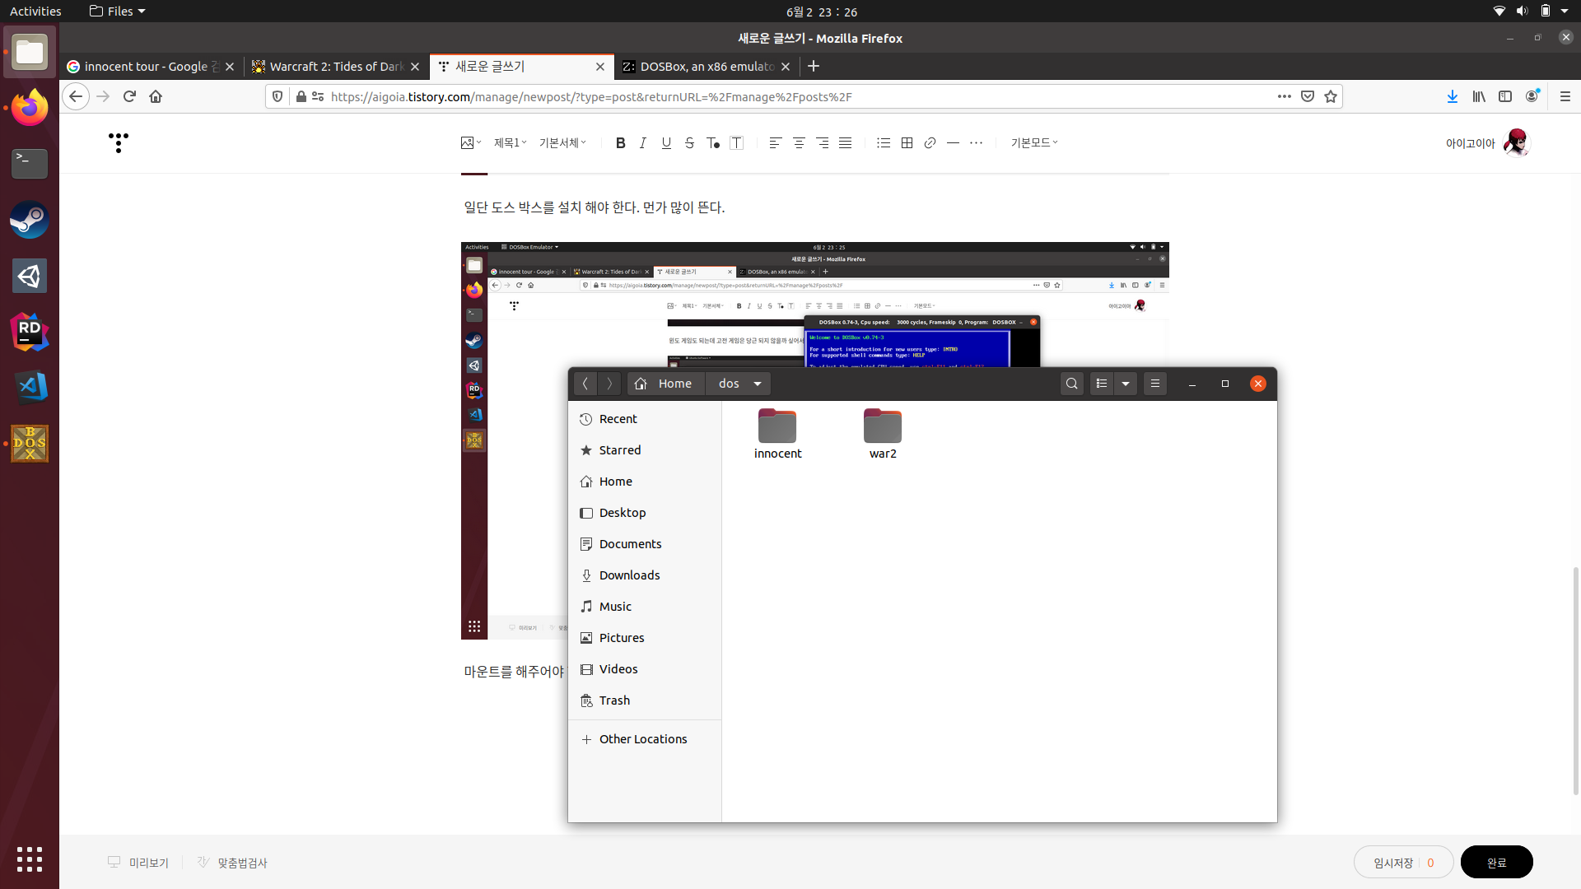Expand the dos path dropdown arrow

point(758,384)
